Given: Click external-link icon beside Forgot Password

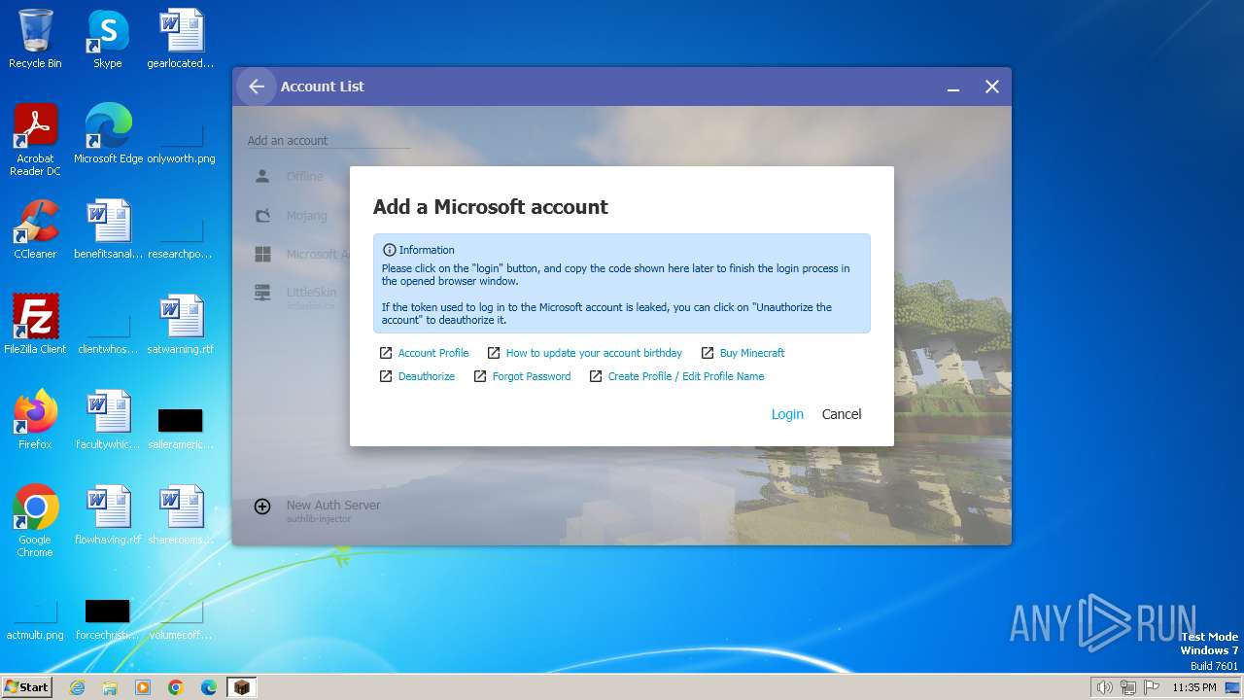Looking at the screenshot, I should [480, 376].
